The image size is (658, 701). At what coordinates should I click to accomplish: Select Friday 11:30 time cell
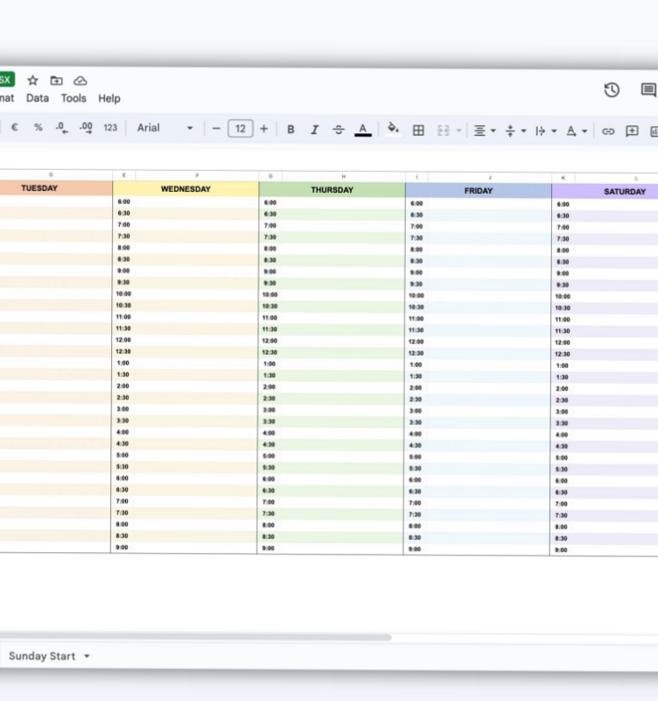(x=416, y=330)
